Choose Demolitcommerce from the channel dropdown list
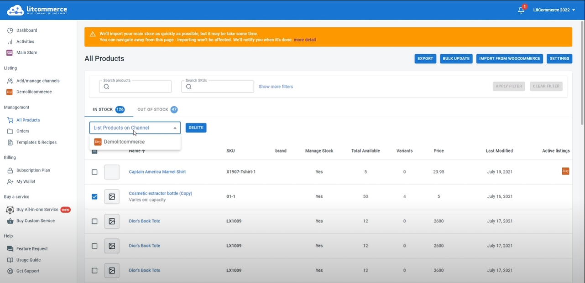 click(x=135, y=142)
